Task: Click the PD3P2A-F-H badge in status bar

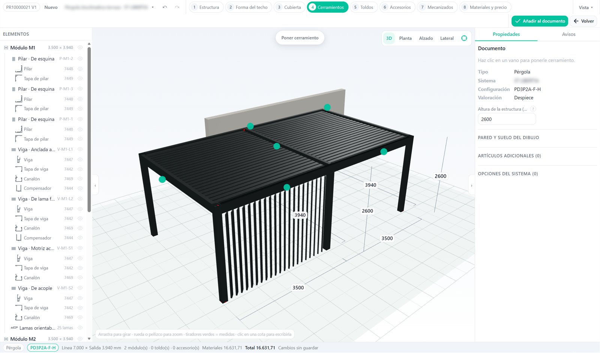Action: coord(43,348)
